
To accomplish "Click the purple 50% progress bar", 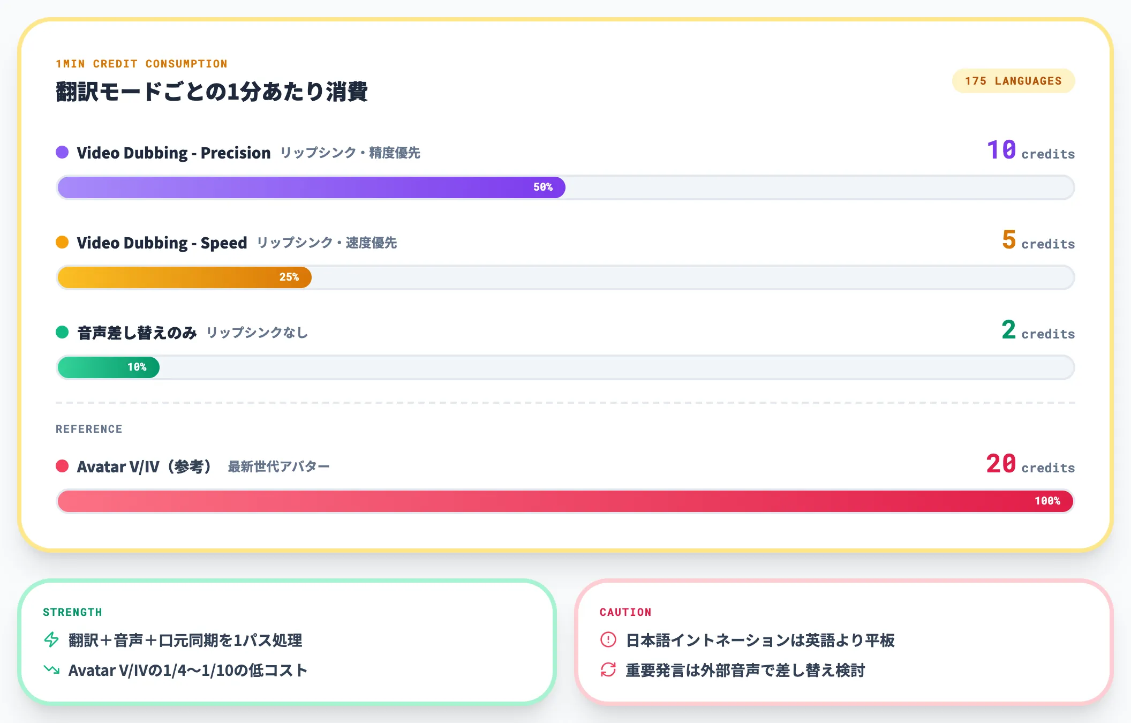I will pos(311,187).
